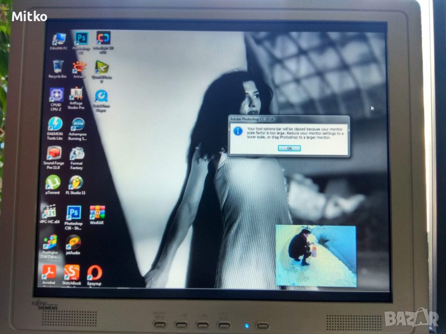Image resolution: width=446 pixels, height=334 pixels.
Task: Launch Auslogics Disk Defrag
Action: pos(50,242)
